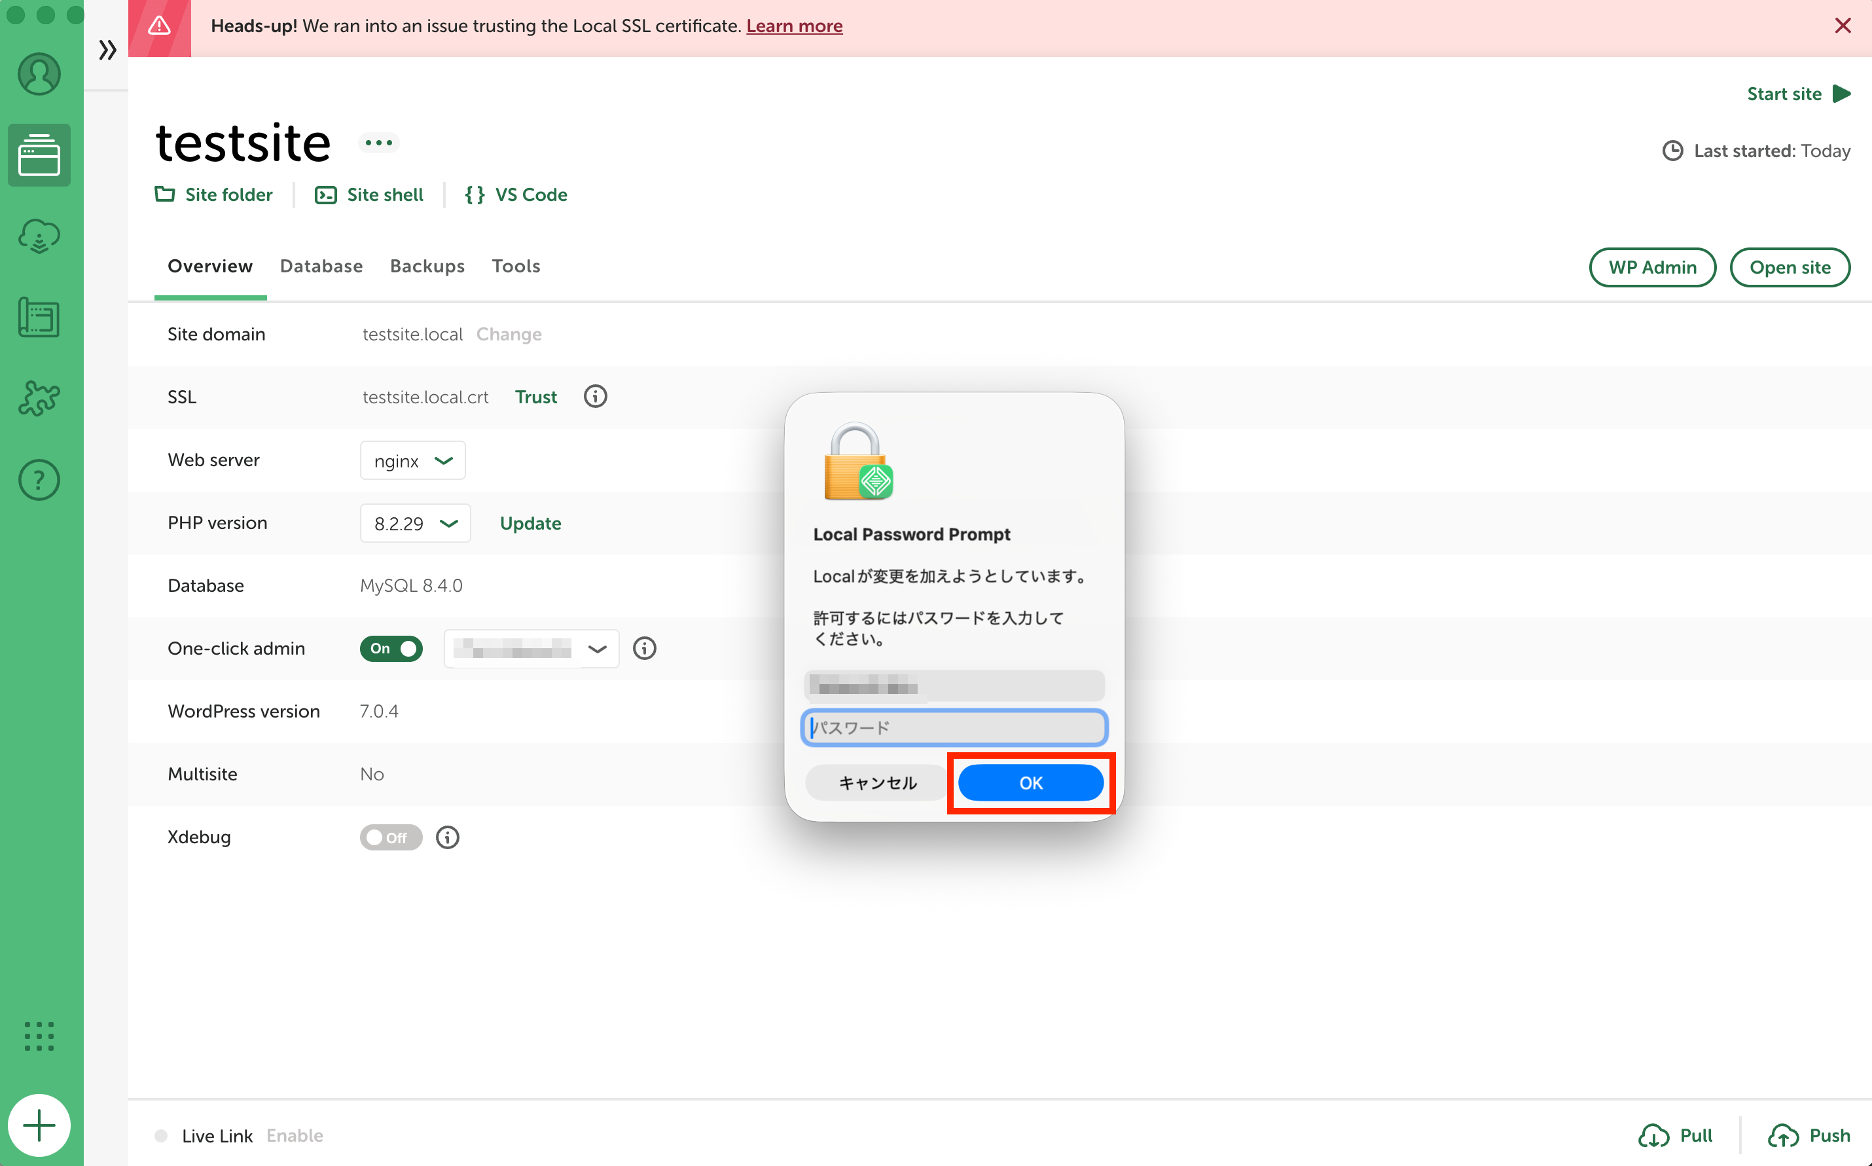Click the SSL info icon

[x=595, y=396]
